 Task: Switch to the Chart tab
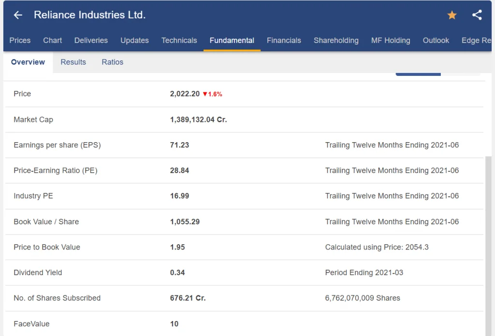[52, 41]
